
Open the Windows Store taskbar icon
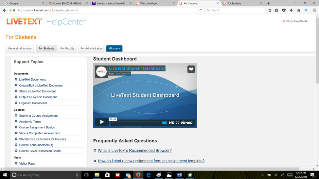[107, 175]
